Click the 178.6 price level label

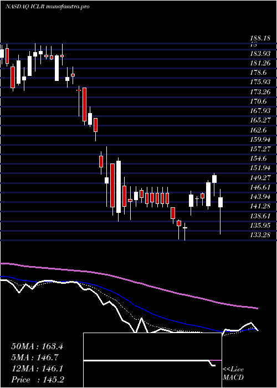click(259, 73)
